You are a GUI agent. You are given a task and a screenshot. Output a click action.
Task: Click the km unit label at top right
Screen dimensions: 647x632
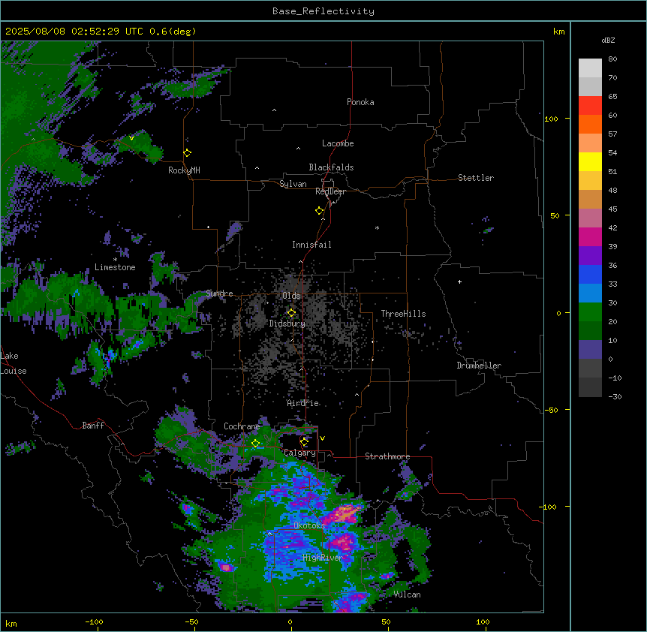tap(558, 32)
